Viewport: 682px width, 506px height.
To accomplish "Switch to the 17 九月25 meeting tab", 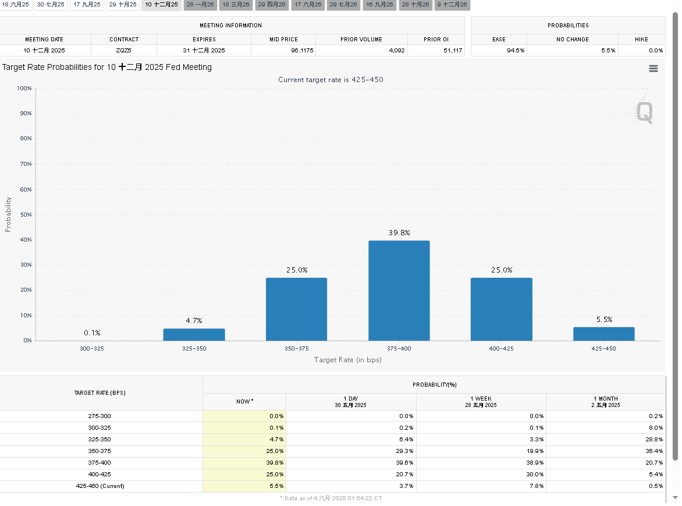I will tap(87, 5).
